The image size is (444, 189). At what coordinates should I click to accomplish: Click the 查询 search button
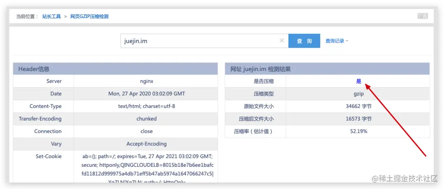[304, 41]
